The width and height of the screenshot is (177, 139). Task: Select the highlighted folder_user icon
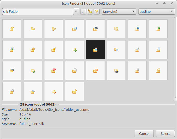[95, 50]
